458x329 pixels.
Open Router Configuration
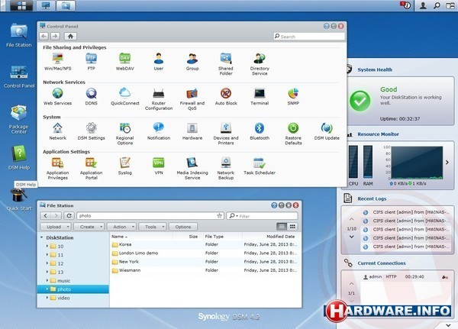point(159,98)
